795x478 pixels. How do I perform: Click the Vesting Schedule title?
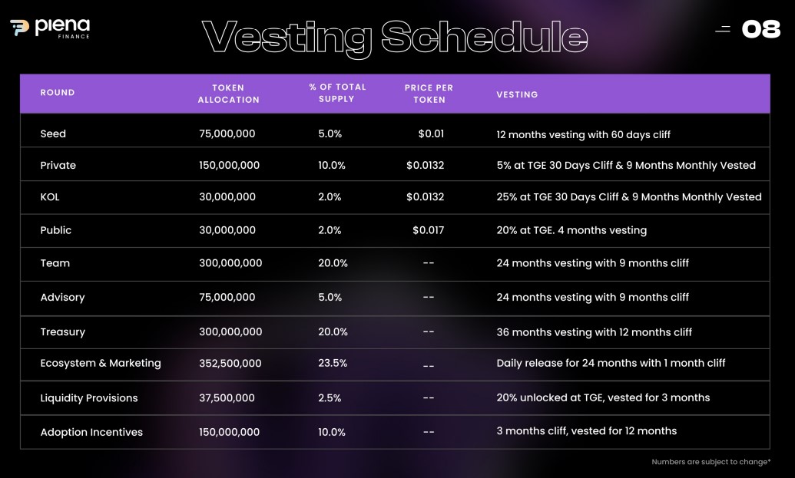[395, 36]
